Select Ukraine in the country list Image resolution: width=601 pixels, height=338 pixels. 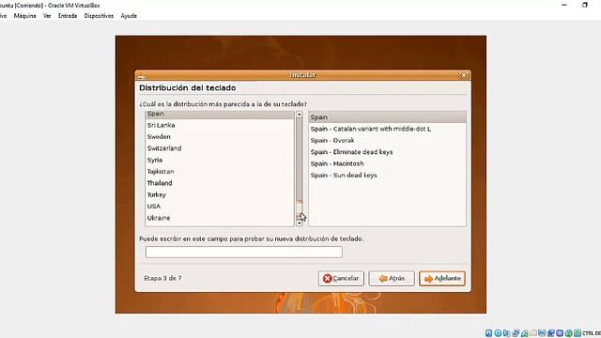tap(220, 218)
